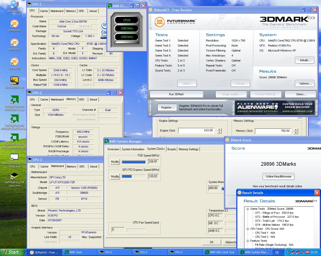Click the System Mem 400.00 field
The height and width of the screenshot is (256, 321).
click(213, 188)
